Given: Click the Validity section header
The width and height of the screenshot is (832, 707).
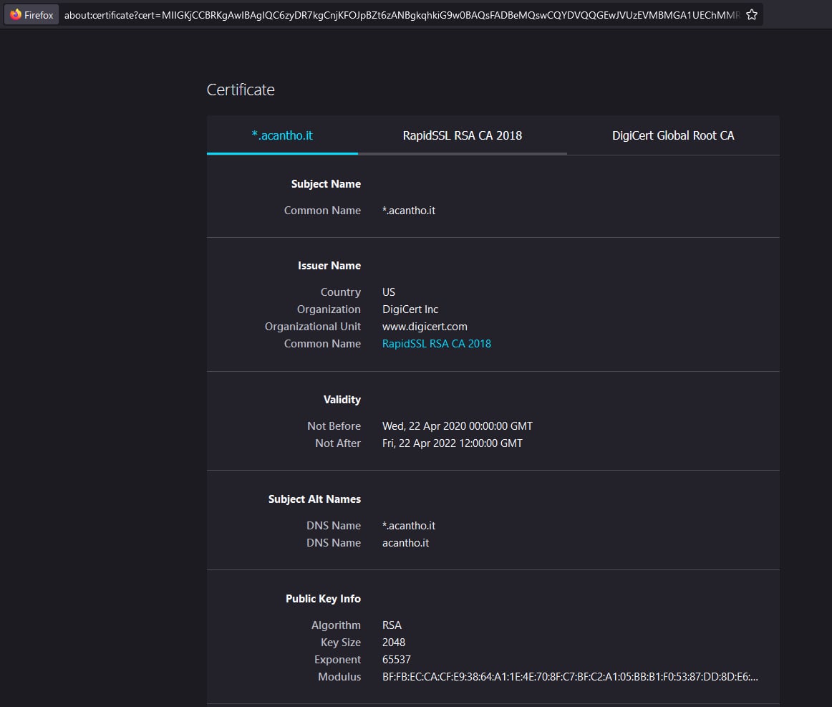Looking at the screenshot, I should click(342, 400).
